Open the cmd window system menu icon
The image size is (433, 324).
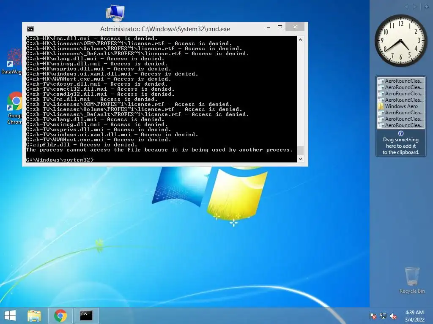[30, 29]
